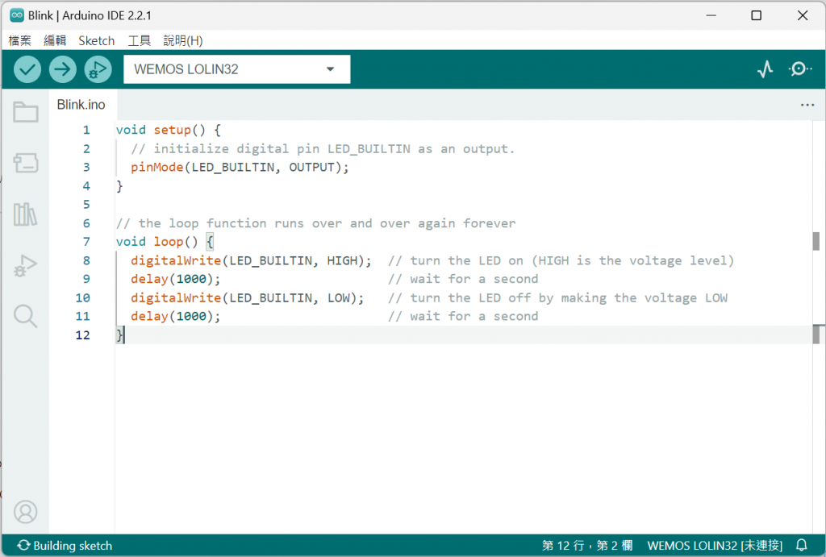Open the Search sidebar panel

[x=25, y=316]
